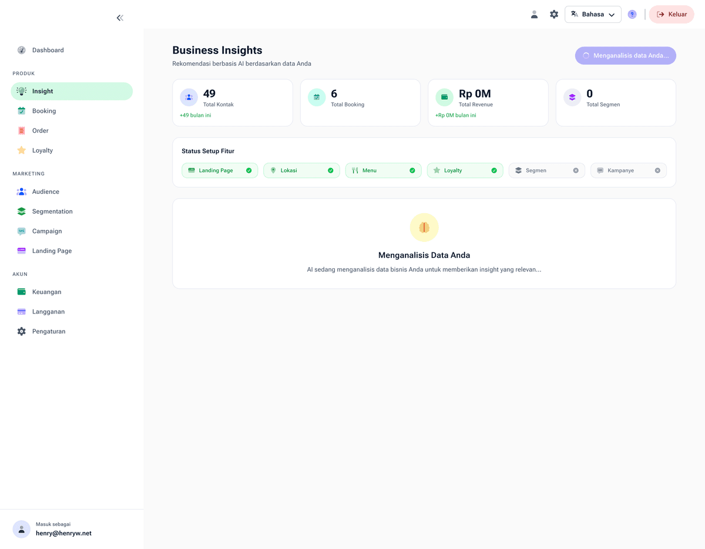Open the user profile icon in header
705x549 pixels.
pos(534,14)
